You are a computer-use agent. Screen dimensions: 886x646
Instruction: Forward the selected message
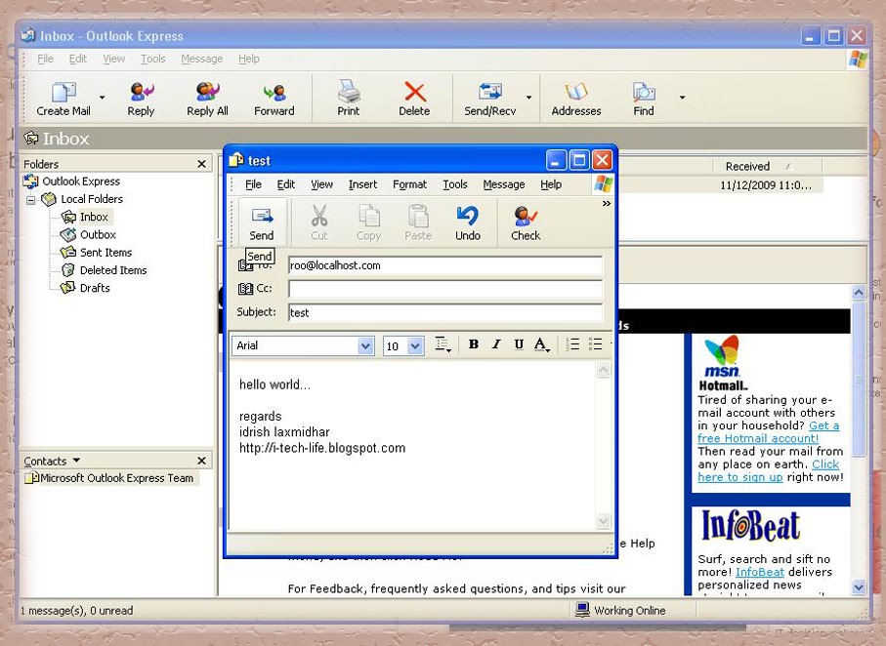(x=274, y=99)
